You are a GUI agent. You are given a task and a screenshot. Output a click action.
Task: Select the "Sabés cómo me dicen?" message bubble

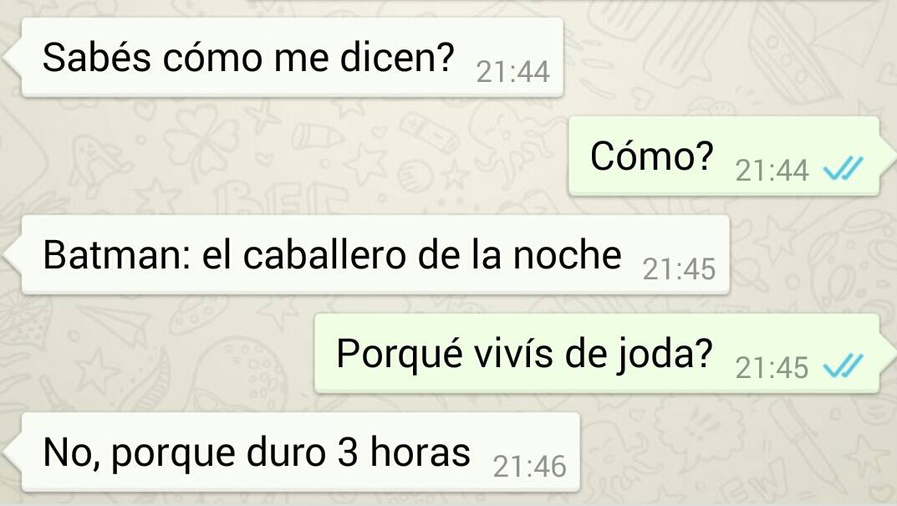[x=293, y=57]
